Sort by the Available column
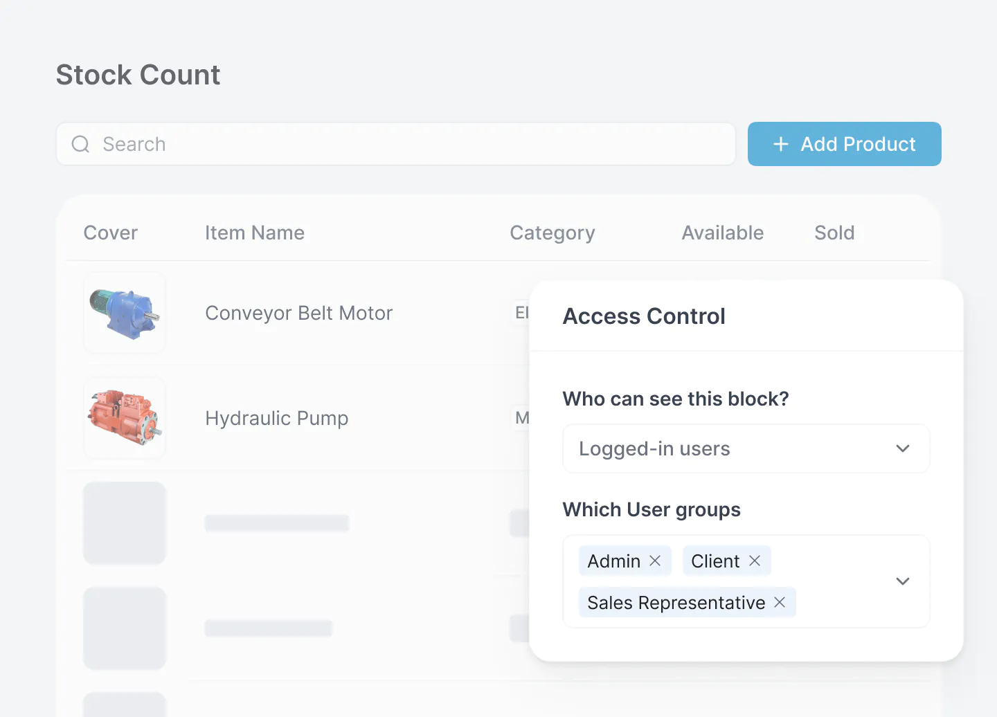Viewport: 997px width, 717px height. tap(723, 233)
